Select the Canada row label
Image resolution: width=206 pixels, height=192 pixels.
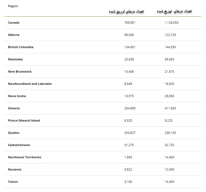pyautogui.click(x=14, y=23)
